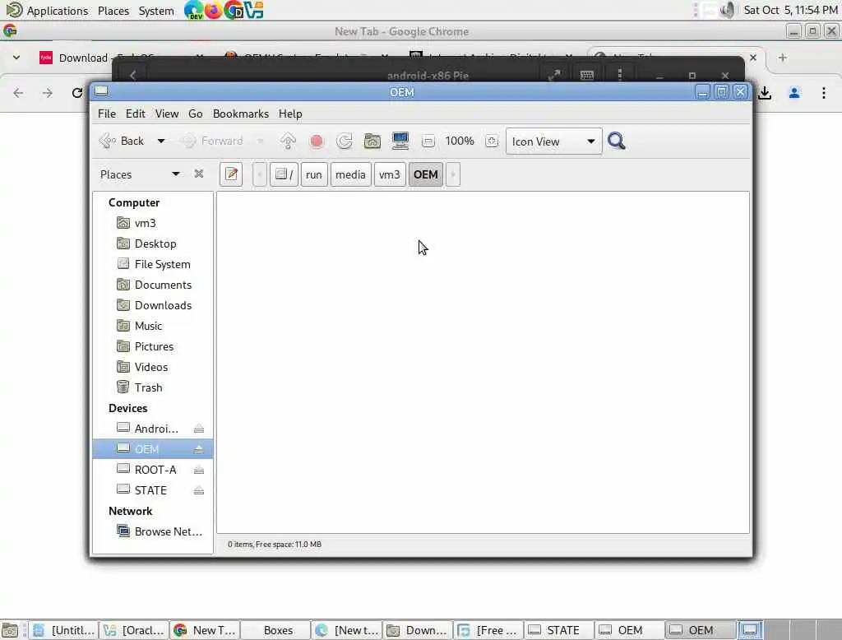Open Chrome three-dot menu
The width and height of the screenshot is (842, 640).
[x=823, y=93]
